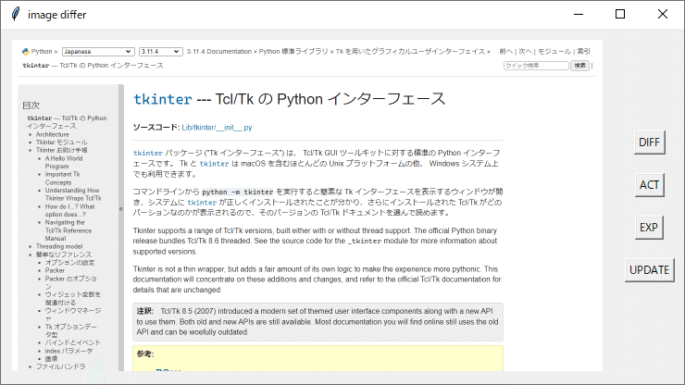This screenshot has width=685, height=385.
Task: Click the tkinter link in the page heading
Action: point(163,99)
